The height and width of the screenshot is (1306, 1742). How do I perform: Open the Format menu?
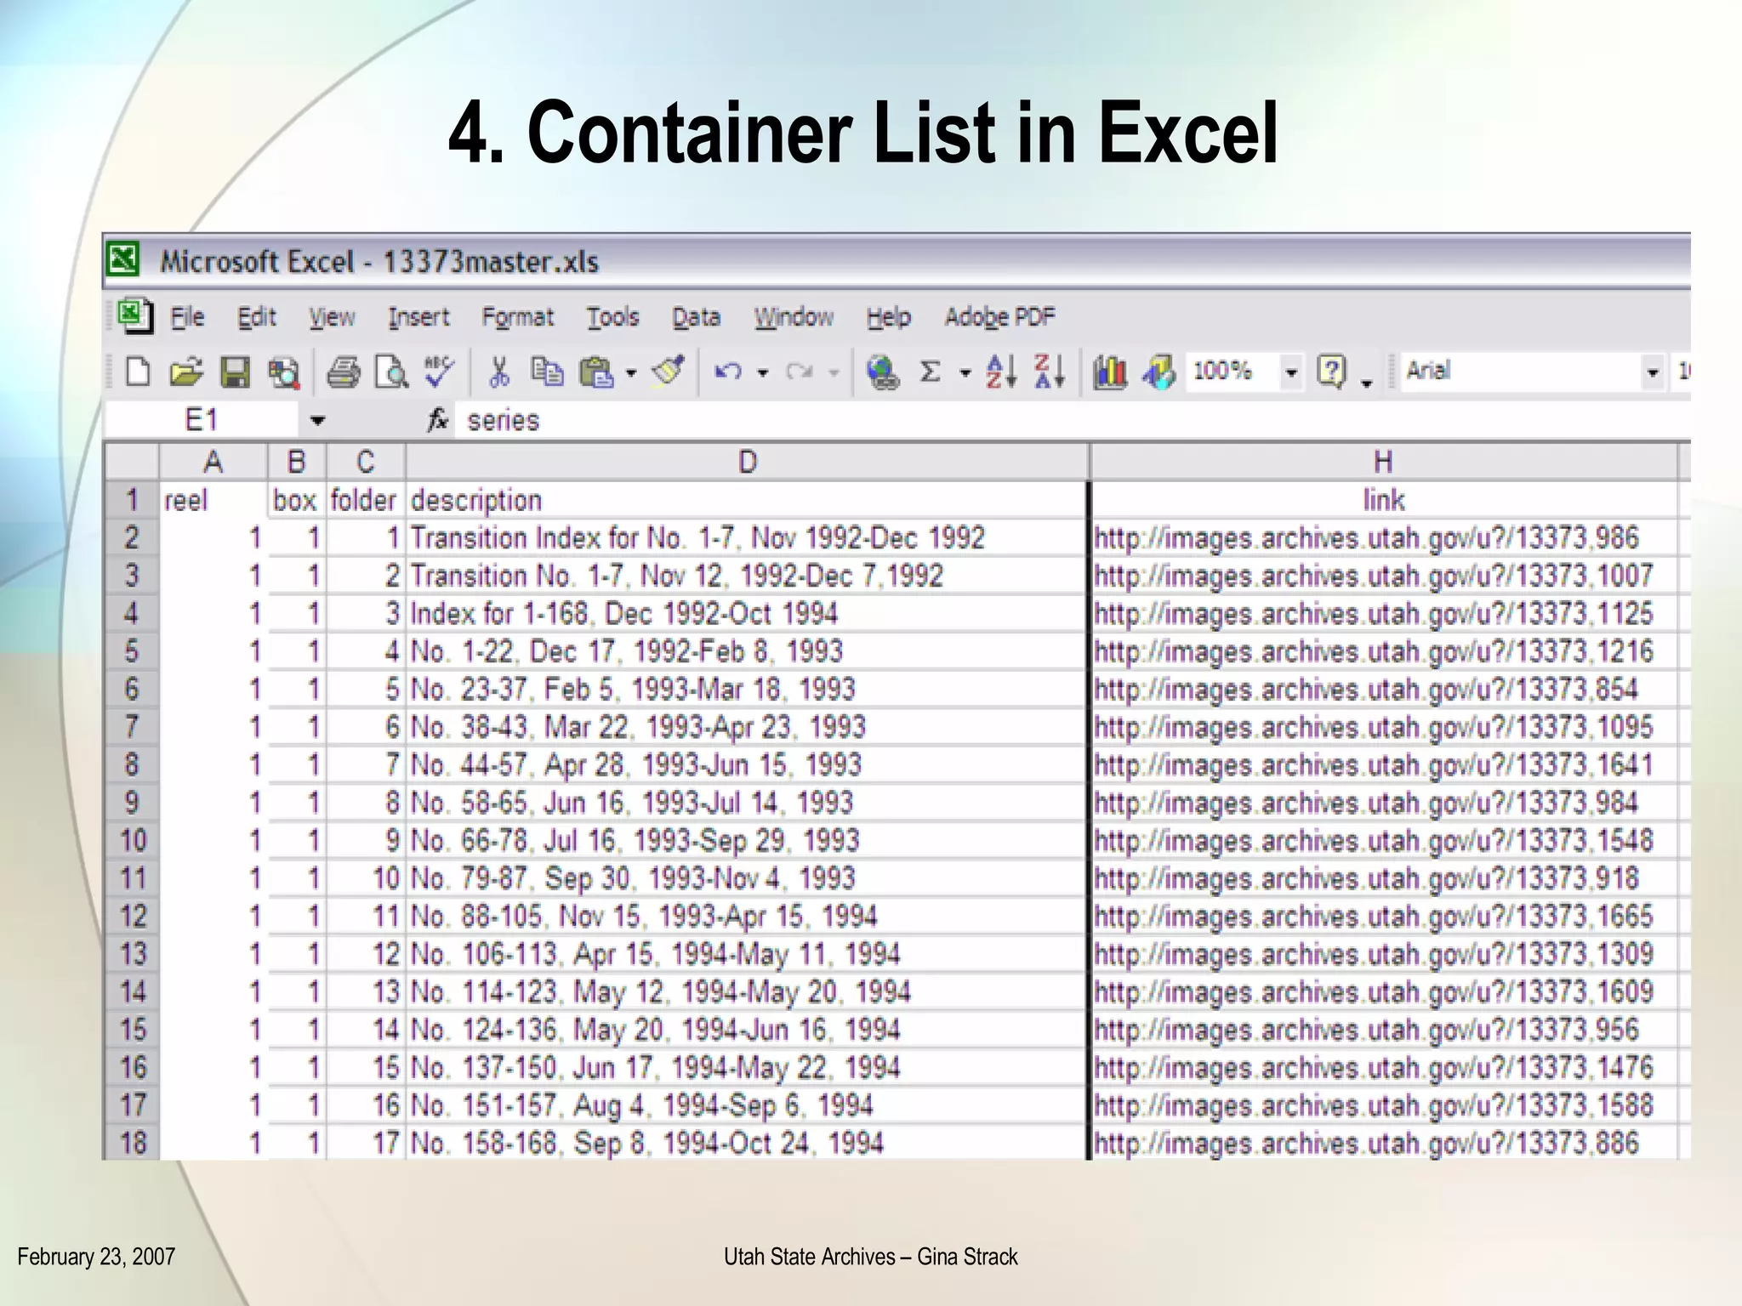(517, 317)
